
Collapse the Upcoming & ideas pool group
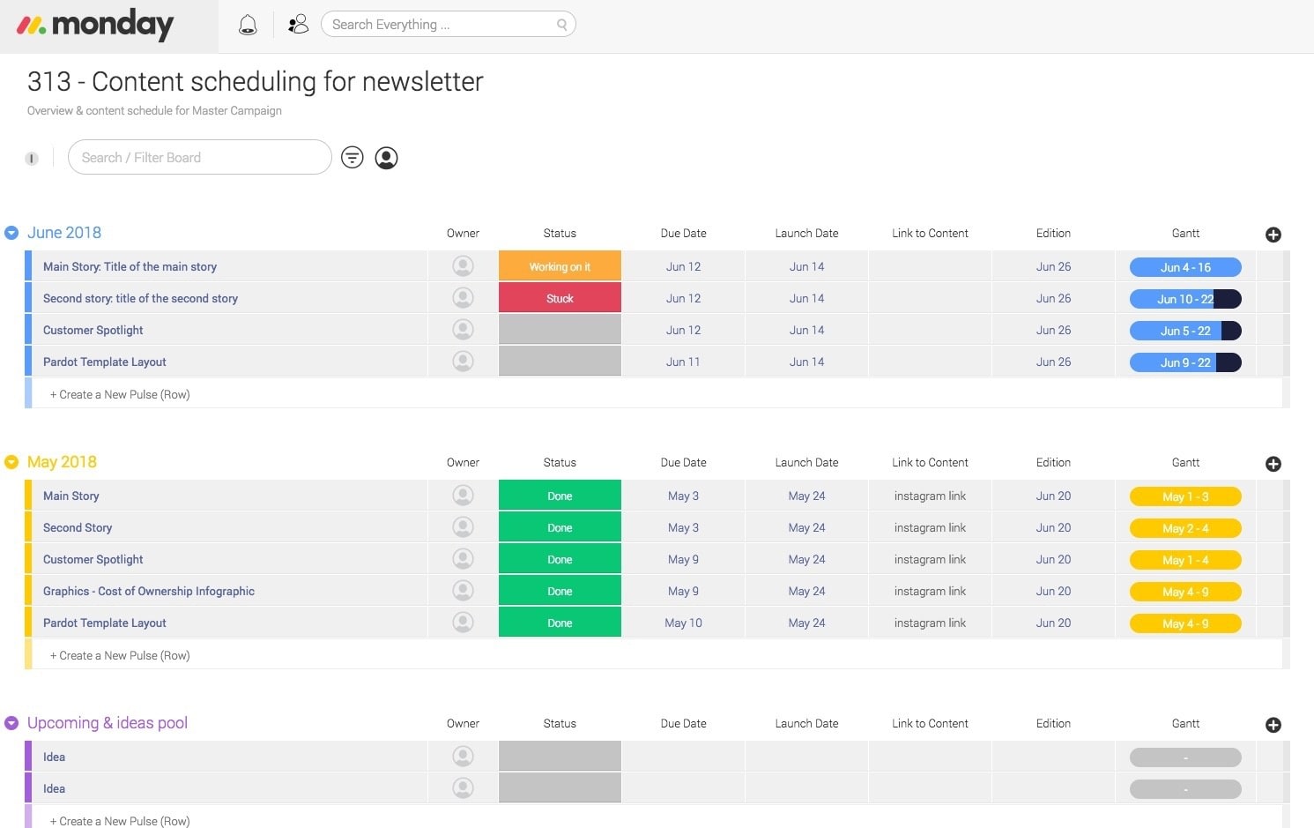coord(11,723)
